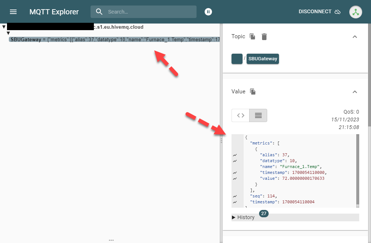Click the green connection profile avatar
This screenshot has height=243, width=371.
(356, 12)
